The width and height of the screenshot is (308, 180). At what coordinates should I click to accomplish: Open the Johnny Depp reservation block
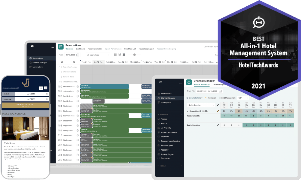pyautogui.click(x=99, y=101)
